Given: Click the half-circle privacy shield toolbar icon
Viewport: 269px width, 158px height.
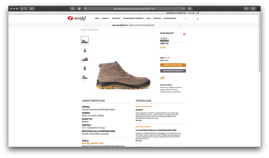Looking at the screenshot, I should tap(79, 8).
